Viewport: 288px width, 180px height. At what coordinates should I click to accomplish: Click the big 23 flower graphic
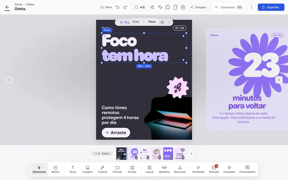tap(259, 65)
